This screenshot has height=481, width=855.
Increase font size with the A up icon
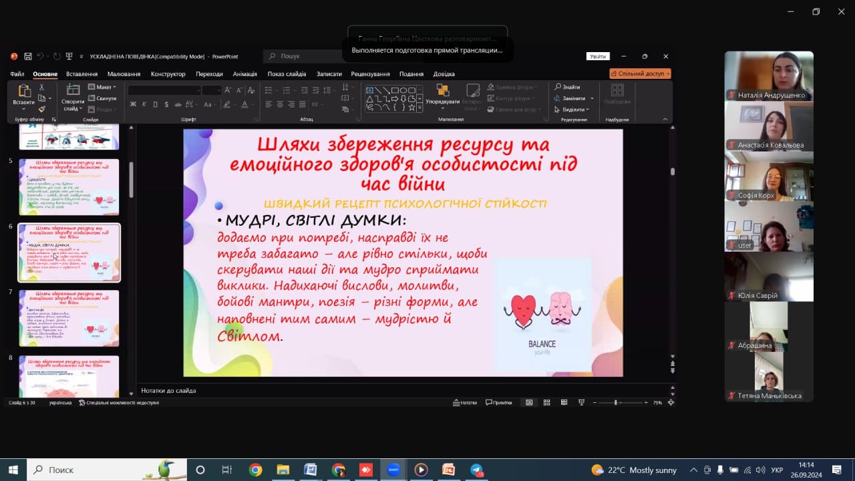[x=228, y=90]
